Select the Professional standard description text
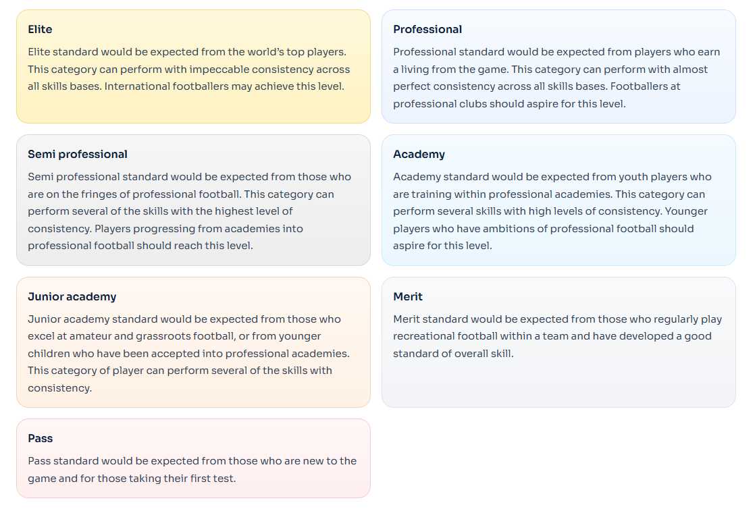This screenshot has height=511, width=755. coord(556,78)
